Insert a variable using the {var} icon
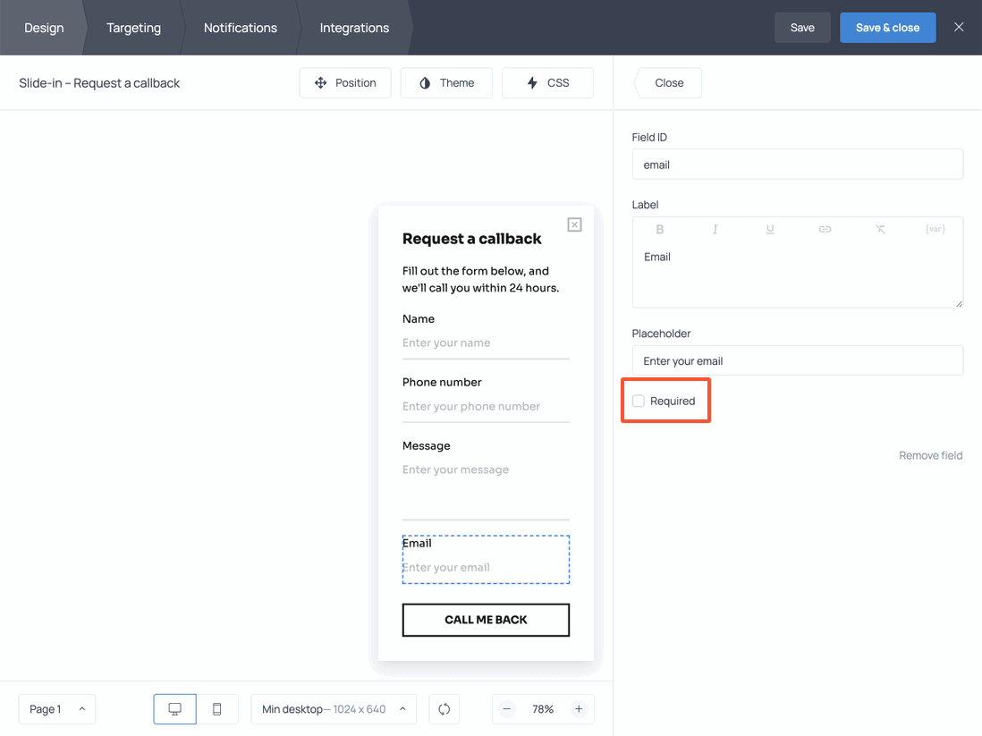 pos(935,229)
